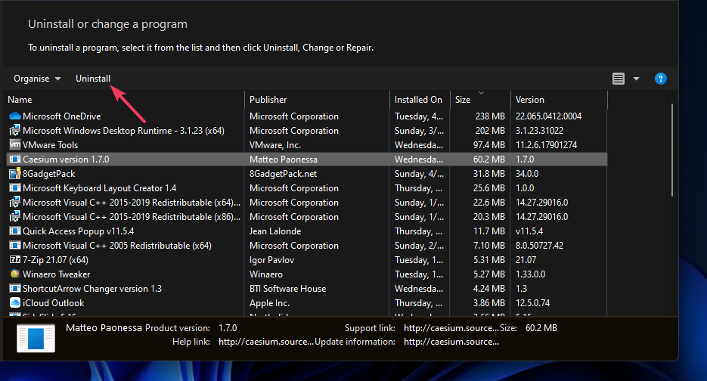
Task: Click the Caesium version 1.7.0 icon
Action: [x=14, y=160]
